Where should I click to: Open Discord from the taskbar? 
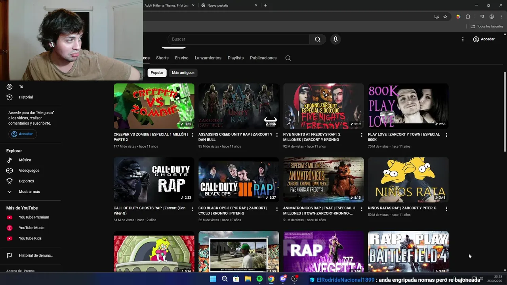click(x=283, y=279)
